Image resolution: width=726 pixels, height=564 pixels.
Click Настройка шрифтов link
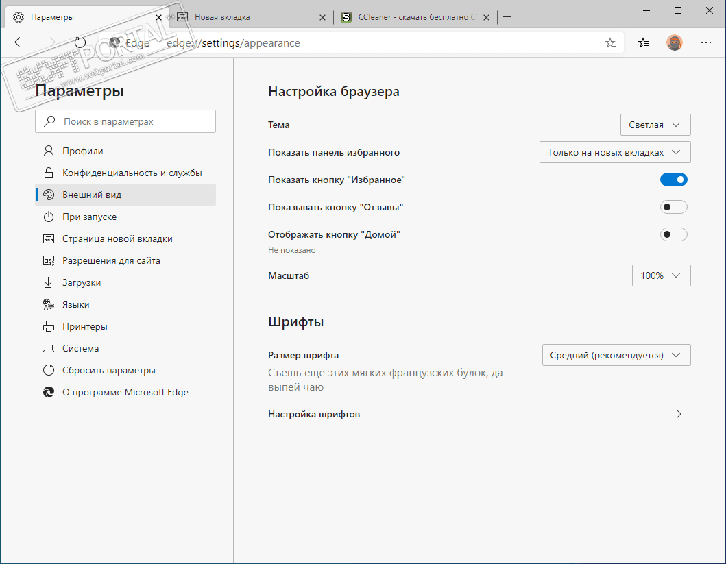314,414
